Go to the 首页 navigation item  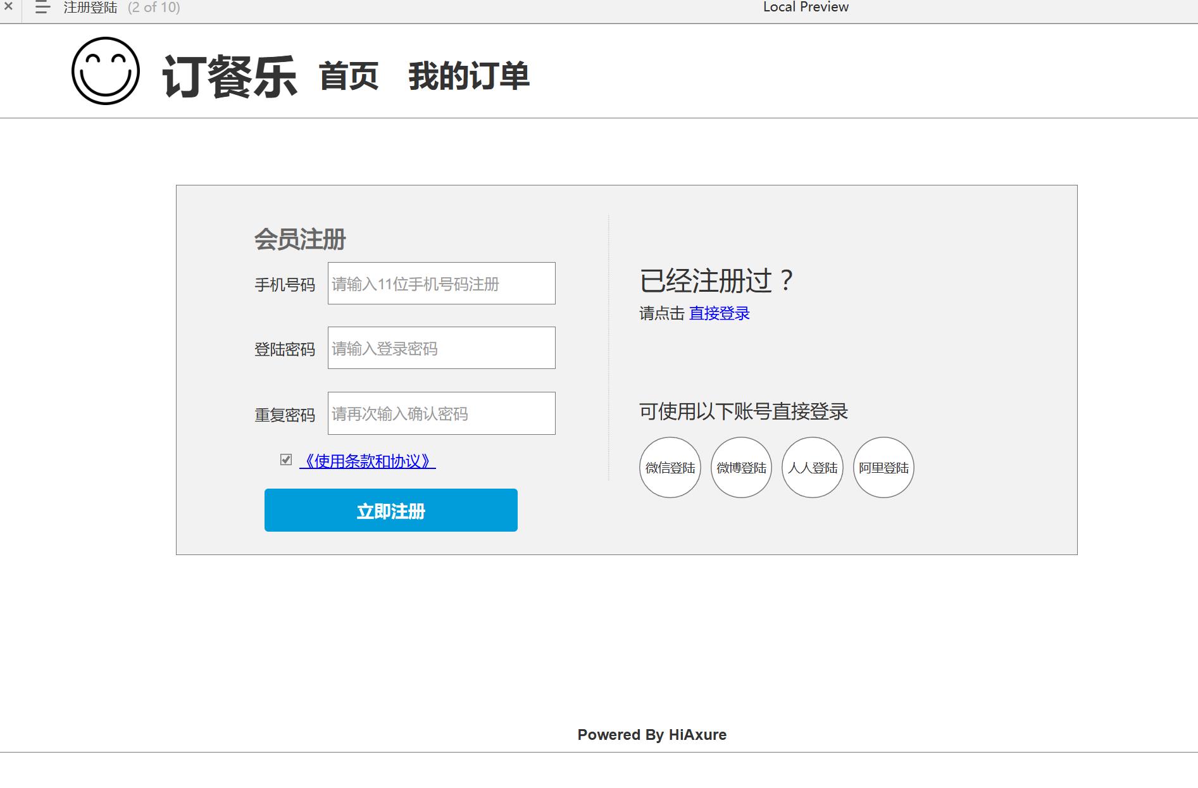pos(349,77)
